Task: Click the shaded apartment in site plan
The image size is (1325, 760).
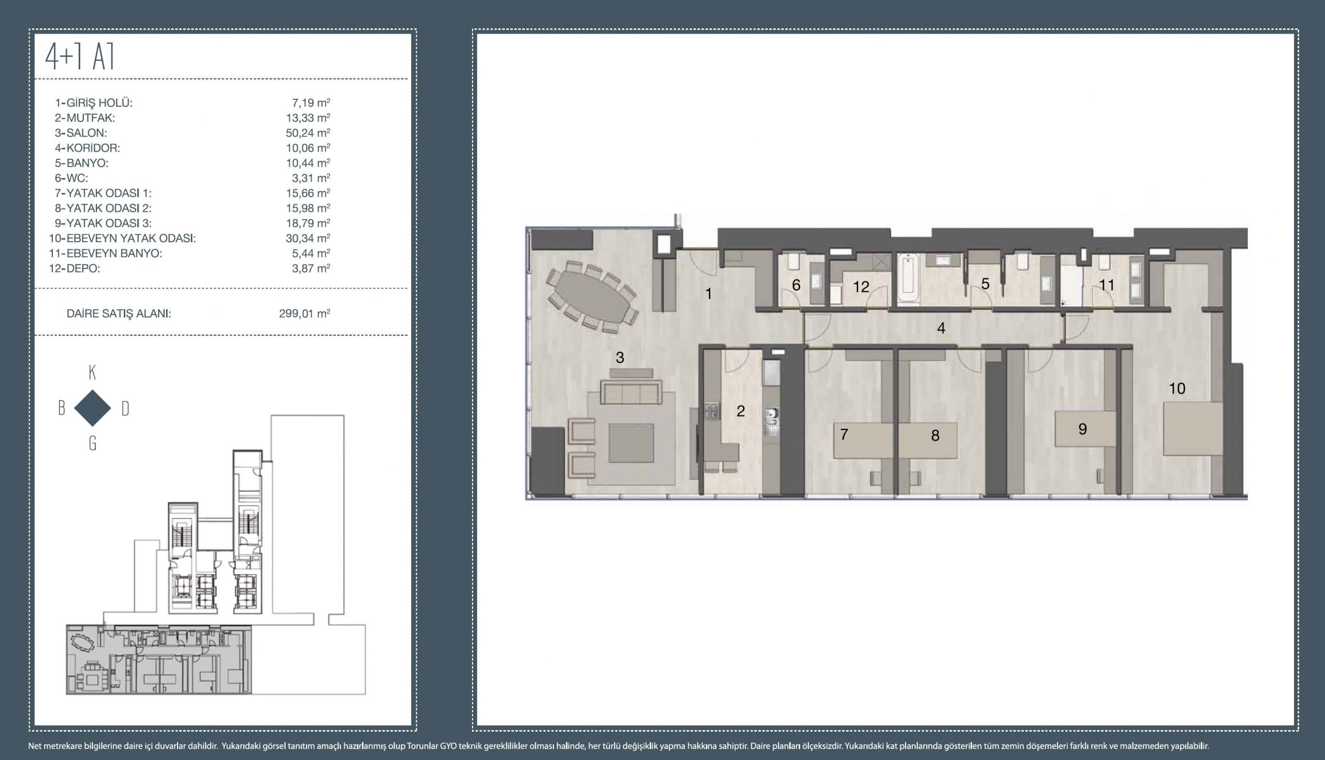Action: [158, 660]
